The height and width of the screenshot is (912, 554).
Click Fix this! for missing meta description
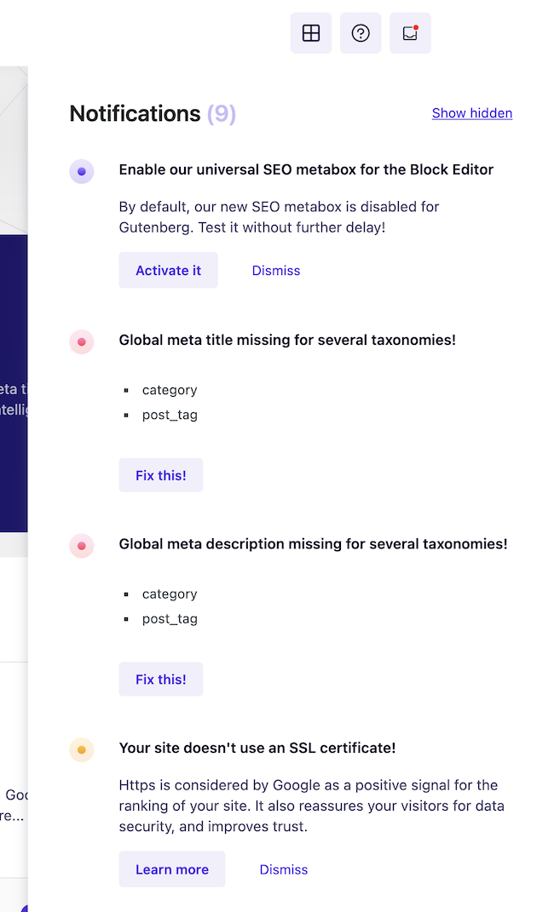pos(160,680)
